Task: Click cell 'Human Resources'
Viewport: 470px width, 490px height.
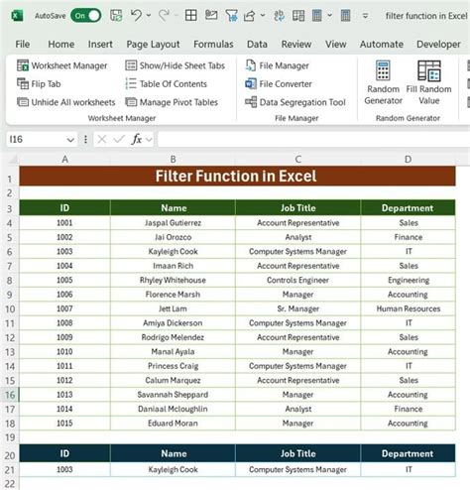Action: (408, 308)
